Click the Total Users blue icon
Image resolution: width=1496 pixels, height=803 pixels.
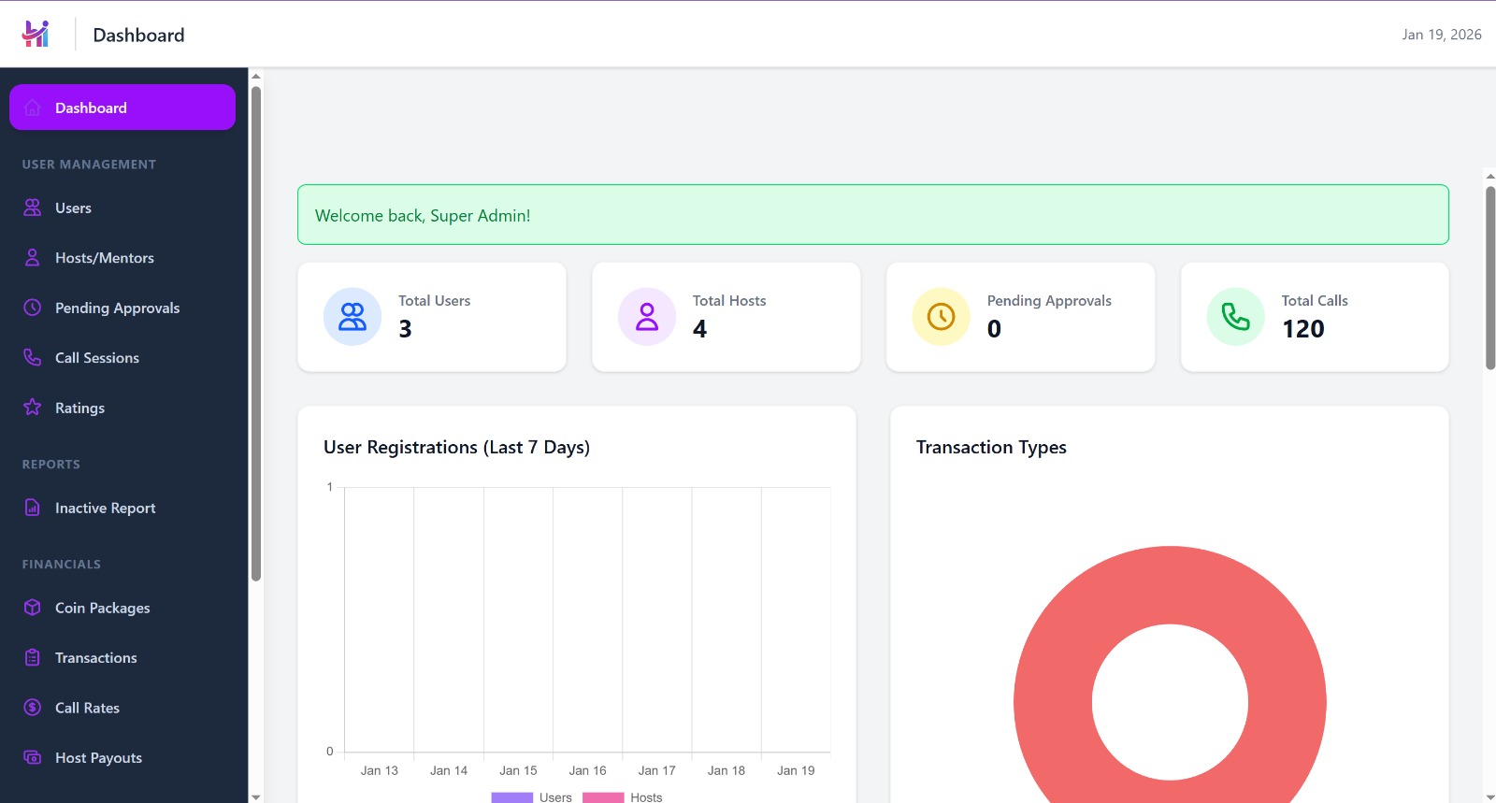point(352,317)
